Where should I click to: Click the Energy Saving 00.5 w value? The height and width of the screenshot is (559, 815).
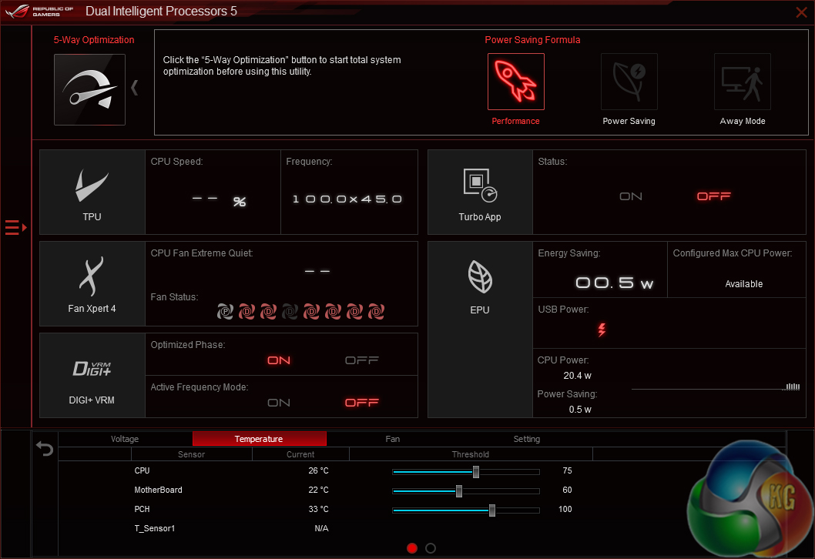(x=614, y=283)
